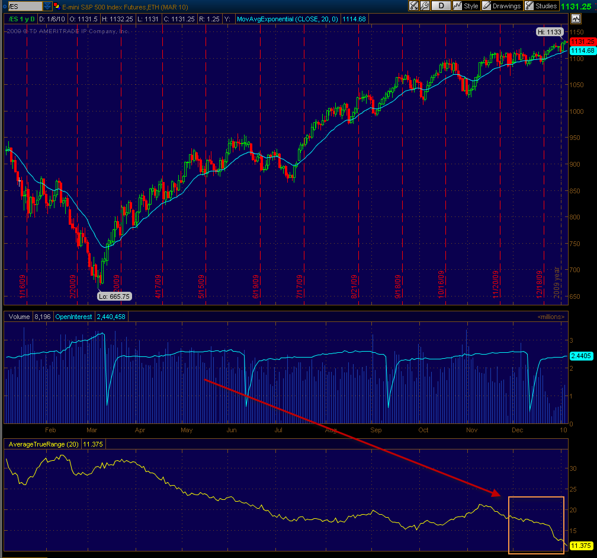The width and height of the screenshot is (597, 558).
Task: Click the MovAvgExponential (CLOSE, 20, 0) study label
Action: (287, 19)
